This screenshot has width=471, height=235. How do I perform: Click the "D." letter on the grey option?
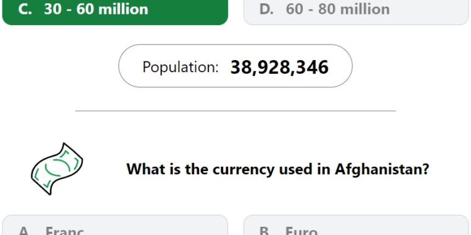point(267,9)
